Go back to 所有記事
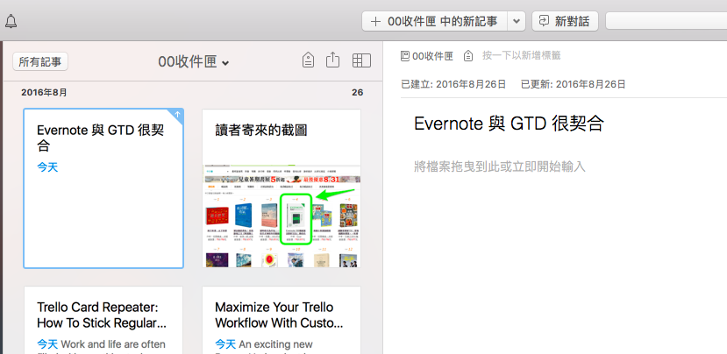 pos(40,61)
